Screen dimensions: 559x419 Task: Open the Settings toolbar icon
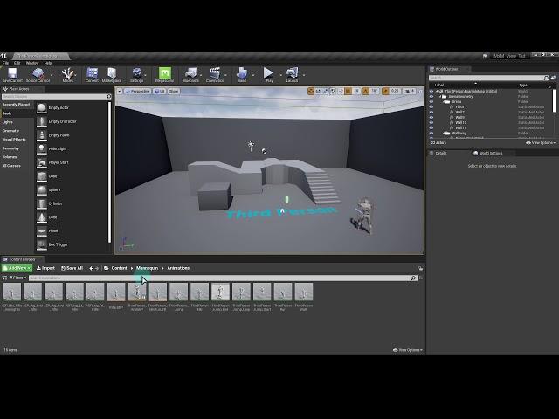pos(137,75)
